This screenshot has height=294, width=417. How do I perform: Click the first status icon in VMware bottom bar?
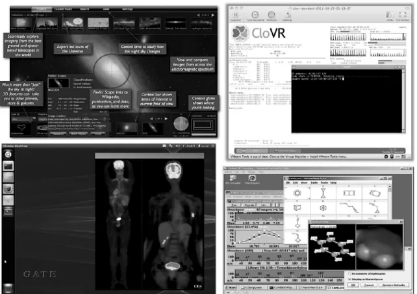click(x=386, y=156)
